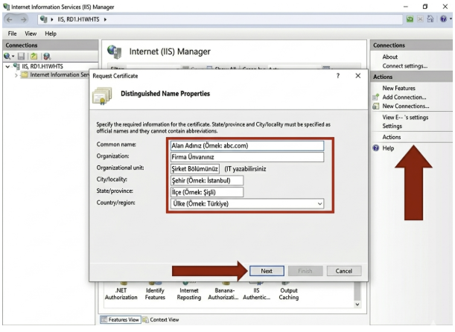Click the Add Connection icon in Actions pane
This screenshot has height=332, width=455.
point(376,97)
